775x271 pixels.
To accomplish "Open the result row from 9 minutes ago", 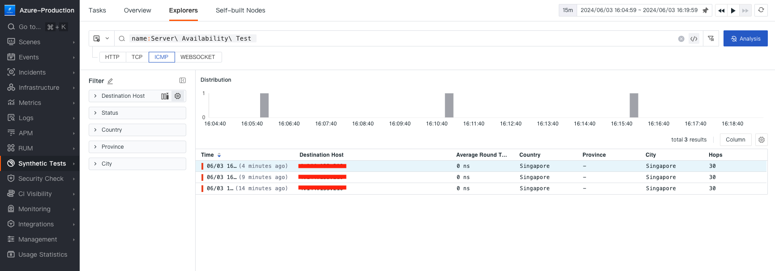I will [x=481, y=177].
